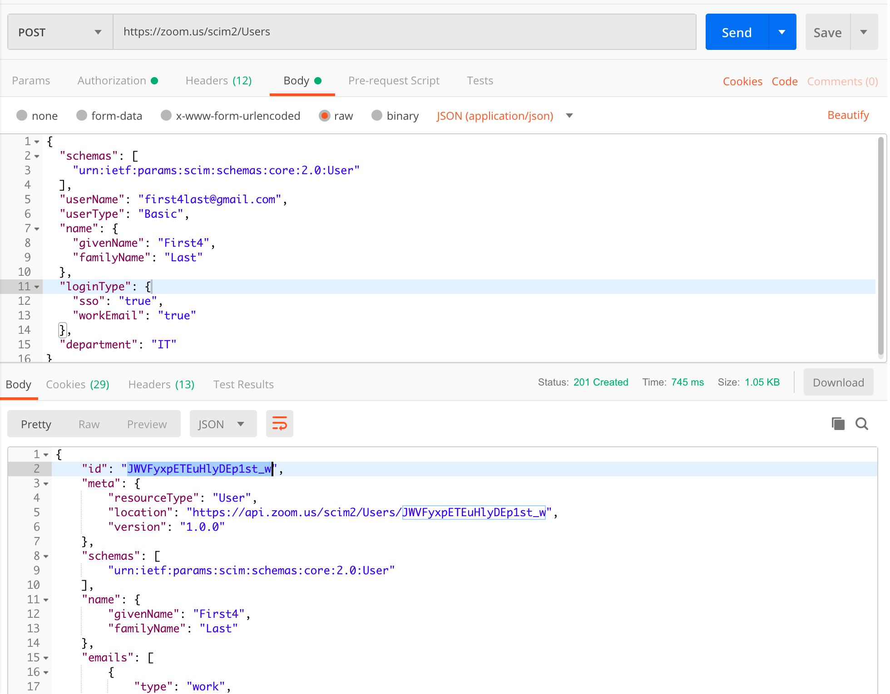This screenshot has height=694, width=890.
Task: Open the POST method dropdown
Action: pos(60,32)
